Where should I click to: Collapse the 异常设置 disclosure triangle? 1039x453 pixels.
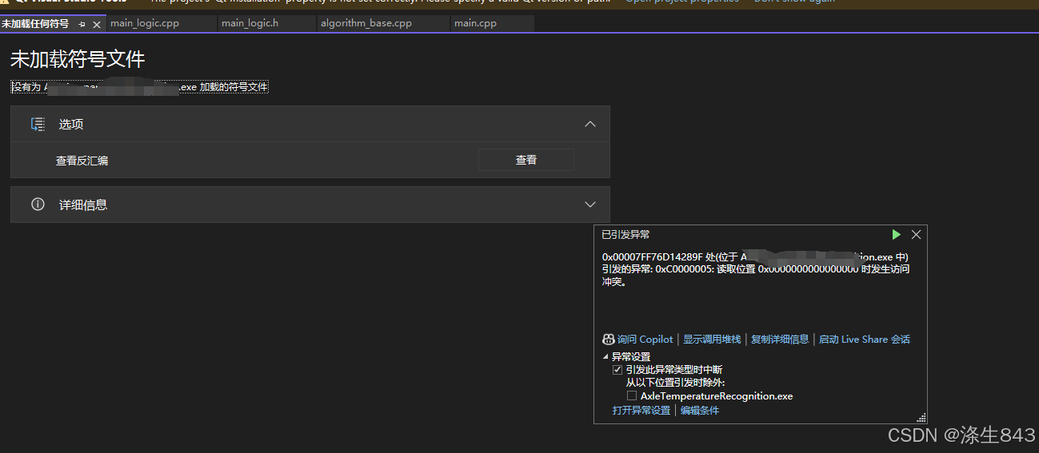tap(605, 357)
